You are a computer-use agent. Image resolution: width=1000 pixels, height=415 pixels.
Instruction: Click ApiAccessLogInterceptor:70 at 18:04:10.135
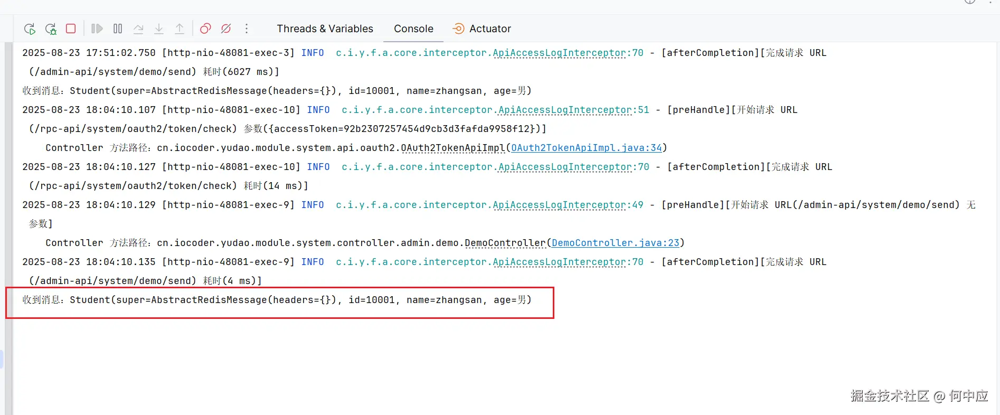(x=568, y=262)
